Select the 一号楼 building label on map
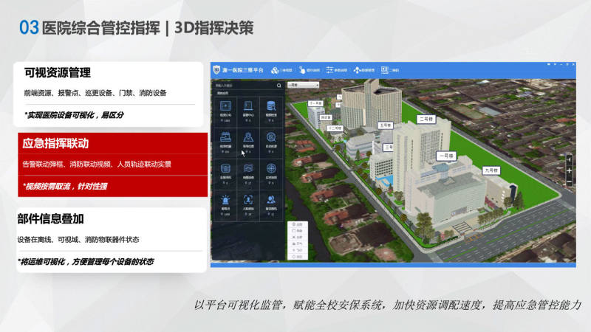591x332 pixels. [x=445, y=156]
